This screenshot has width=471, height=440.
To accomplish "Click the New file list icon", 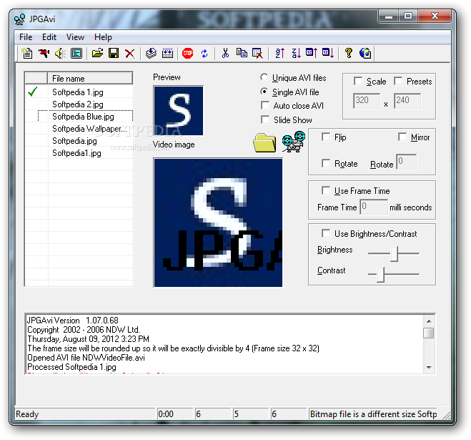I will pyautogui.click(x=27, y=54).
